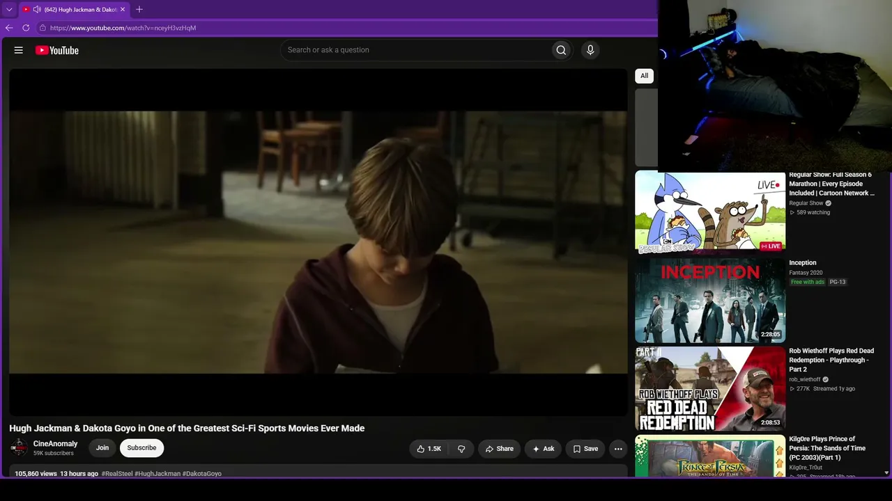The height and width of the screenshot is (501, 892).
Task: Open the Inception movie thumbnail
Action: (710, 301)
